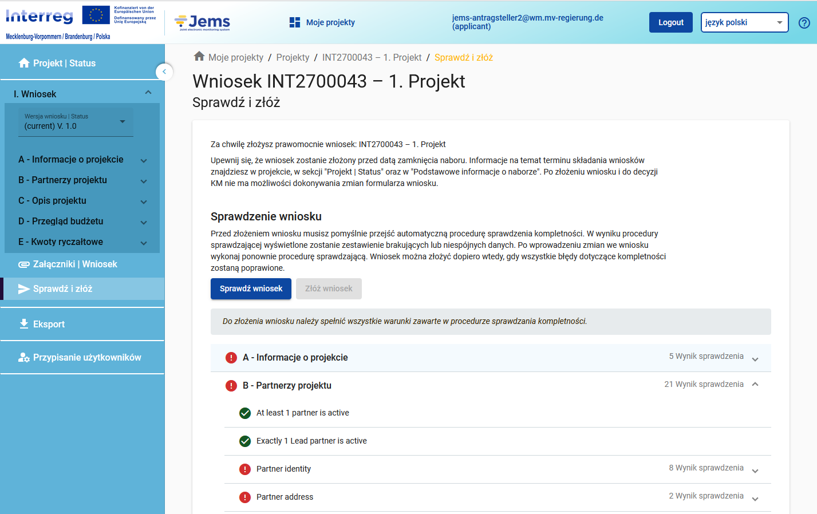817x514 pixels.
Task: Open Moje projekty from top navigation
Action: click(x=322, y=22)
